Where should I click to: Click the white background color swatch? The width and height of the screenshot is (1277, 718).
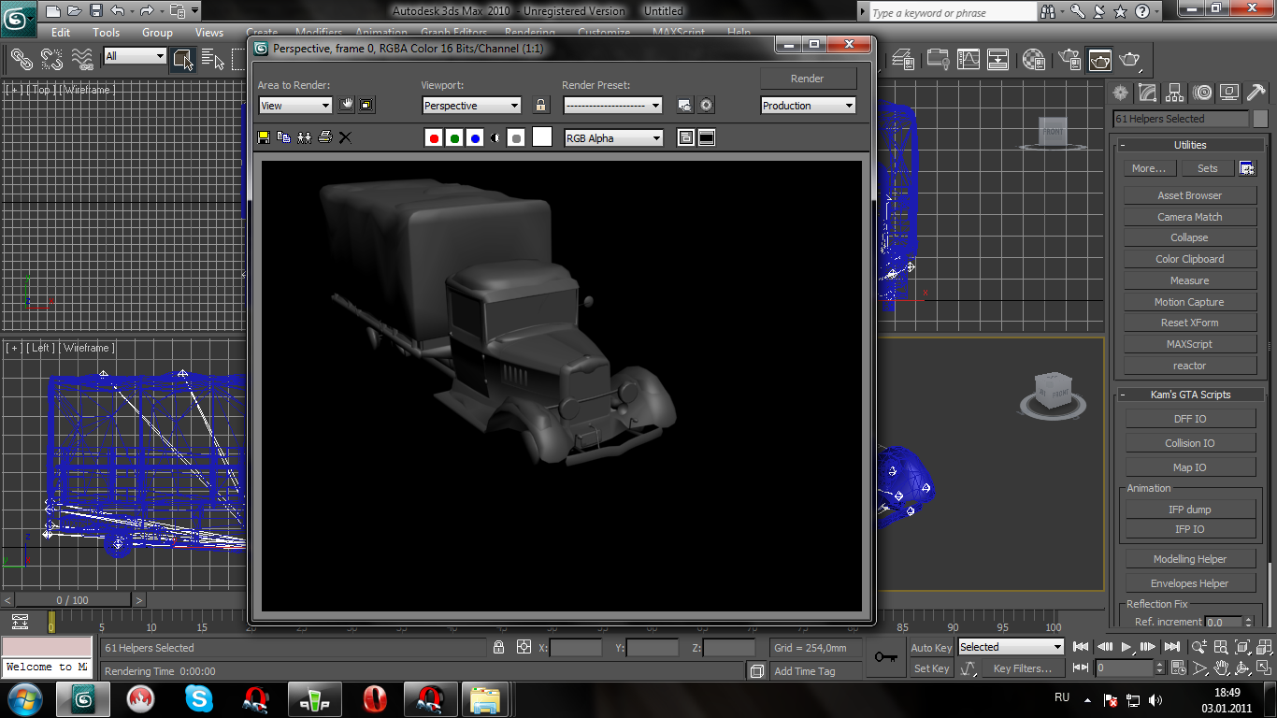pyautogui.click(x=542, y=137)
